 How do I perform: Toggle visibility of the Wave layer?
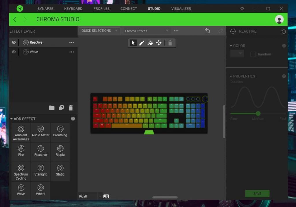14,52
